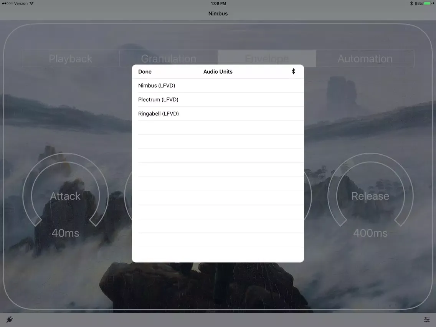Tap the 1:09 PM clock
Screen dimensions: 436x327
coord(218,3)
